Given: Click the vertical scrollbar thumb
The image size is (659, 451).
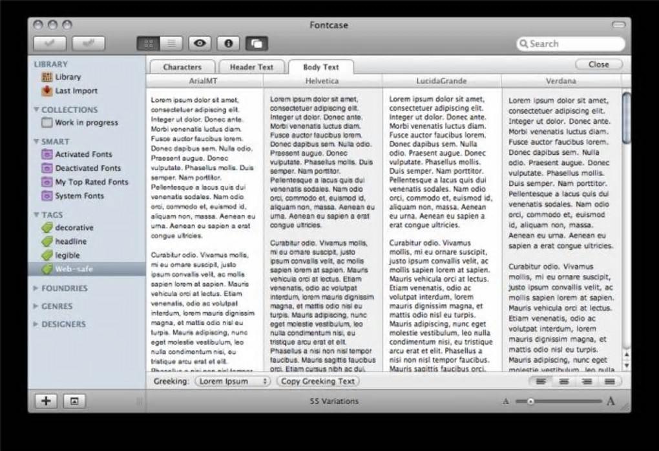Looking at the screenshot, I should (x=626, y=118).
